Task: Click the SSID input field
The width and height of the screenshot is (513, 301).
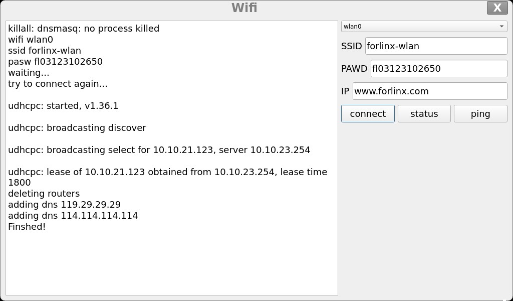Action: tap(436, 46)
